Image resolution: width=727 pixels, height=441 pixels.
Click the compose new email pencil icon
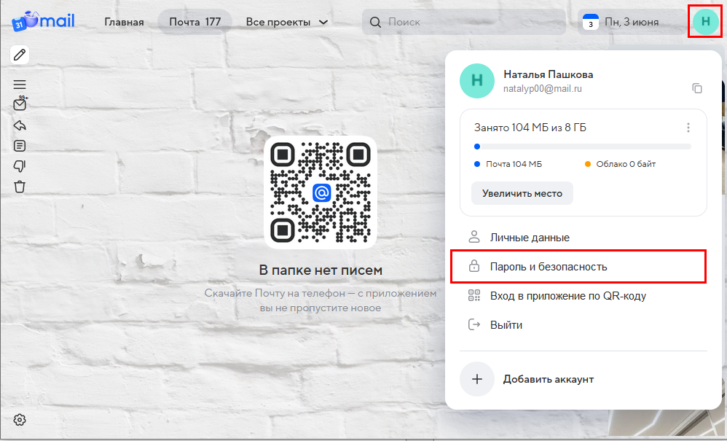pos(20,55)
